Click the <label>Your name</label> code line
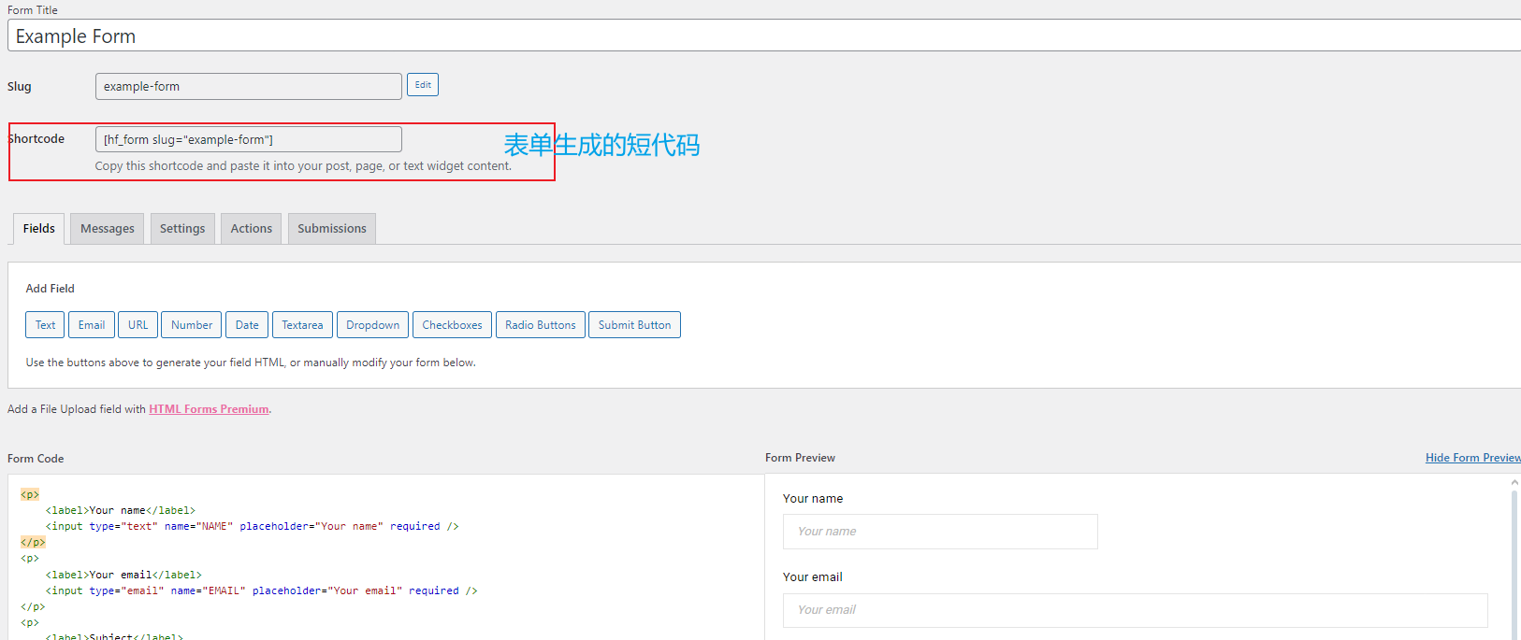Viewport: 1521px width, 640px height. pos(121,511)
